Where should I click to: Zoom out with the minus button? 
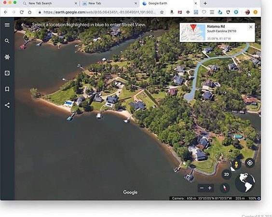click(202, 188)
